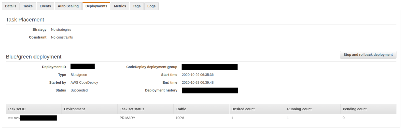This screenshot has width=402, height=130.
Task: Open the Tasks tab
Action: (x=28, y=6)
